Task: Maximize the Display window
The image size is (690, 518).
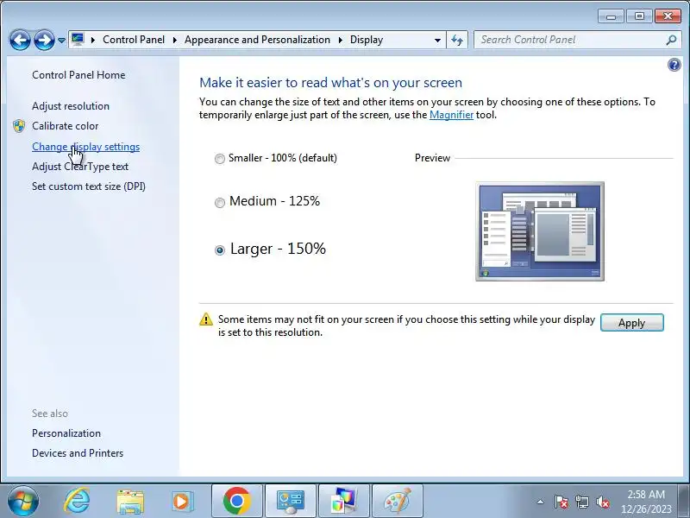Action: tap(639, 16)
